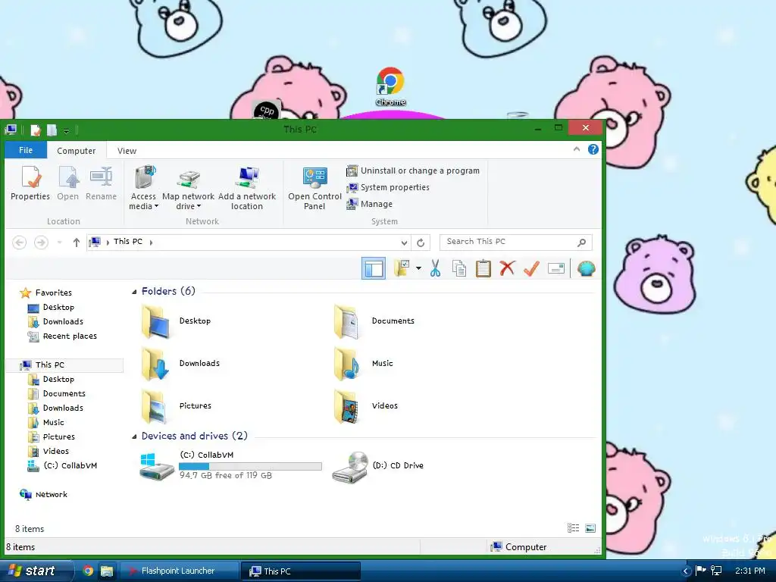
Task: Select the Music folder in main pane
Action: [x=363, y=364]
